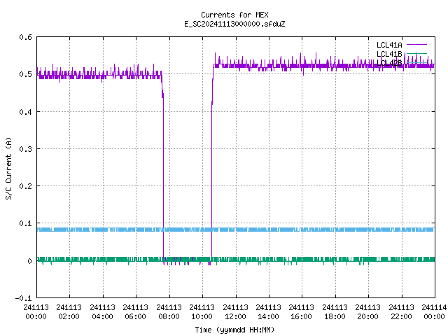Click the y-axis label 'S/C Current (A)'
448x336 pixels.
[x=9, y=168]
